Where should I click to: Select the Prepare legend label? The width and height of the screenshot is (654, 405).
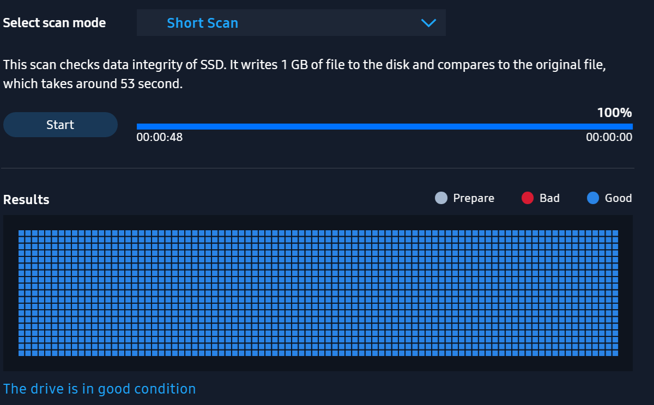[473, 198]
